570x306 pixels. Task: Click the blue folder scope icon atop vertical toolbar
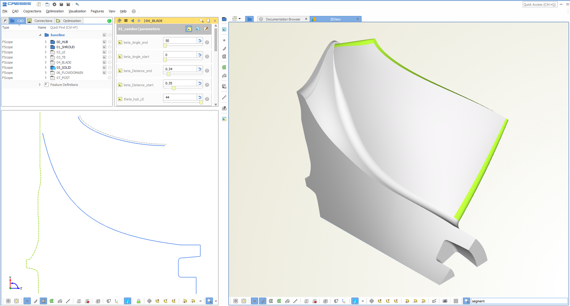pyautogui.click(x=224, y=19)
